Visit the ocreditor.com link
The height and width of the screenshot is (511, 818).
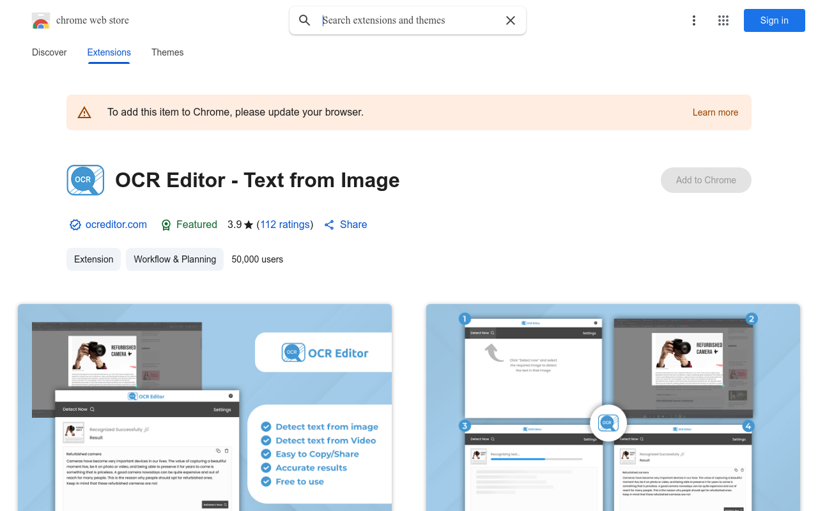coord(116,225)
